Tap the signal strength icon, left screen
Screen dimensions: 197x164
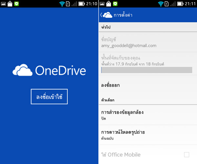pos(74,4)
